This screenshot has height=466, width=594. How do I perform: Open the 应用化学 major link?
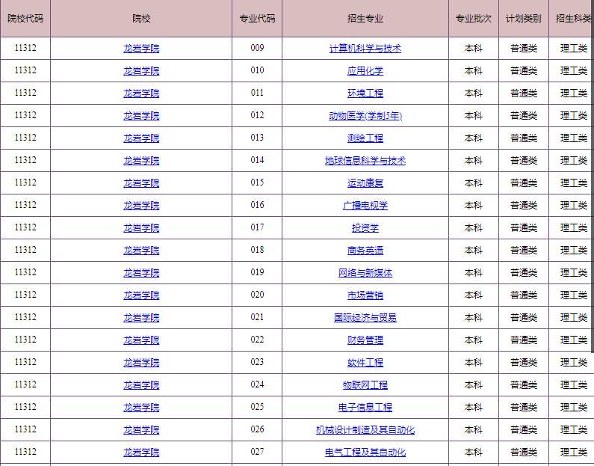coord(365,71)
